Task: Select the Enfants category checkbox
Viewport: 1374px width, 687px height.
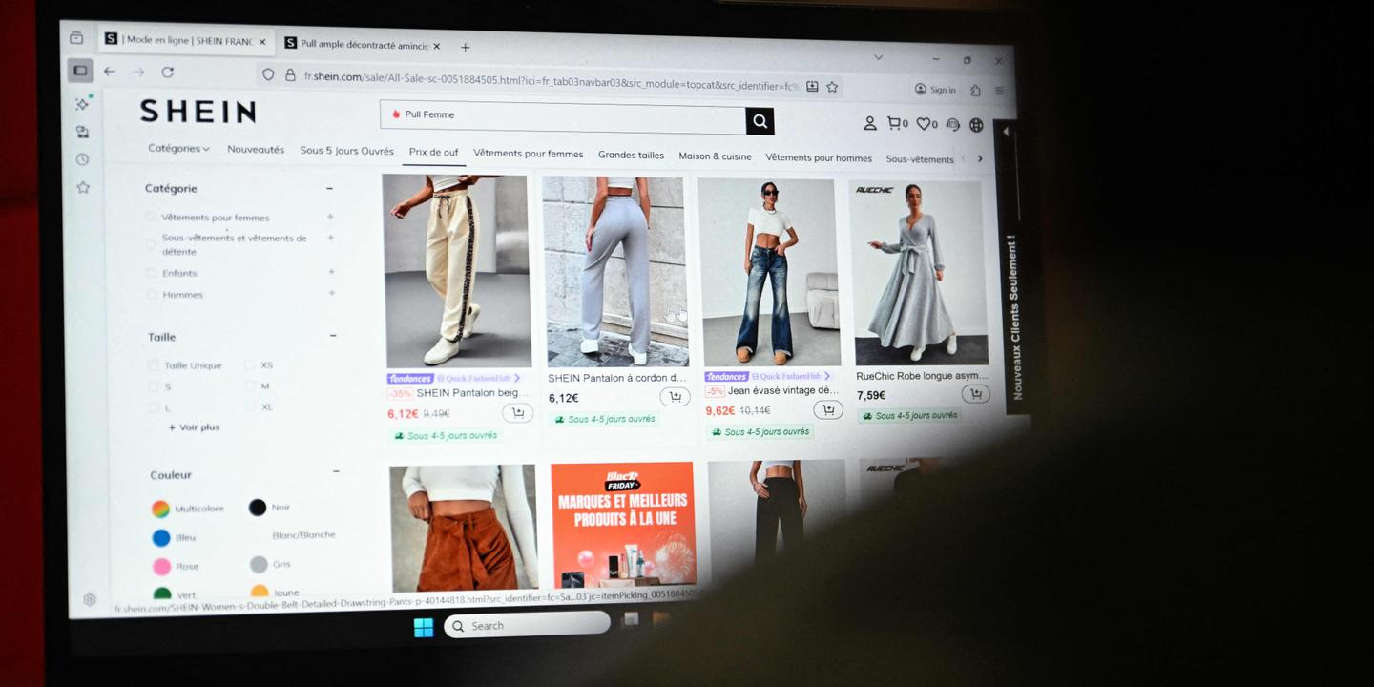Action: [x=151, y=273]
